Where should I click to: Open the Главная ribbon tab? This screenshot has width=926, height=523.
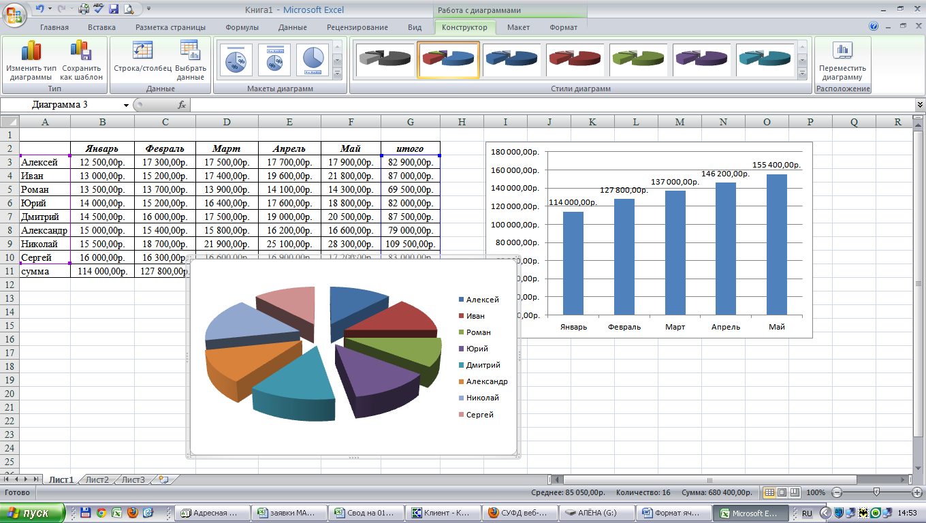tap(54, 27)
